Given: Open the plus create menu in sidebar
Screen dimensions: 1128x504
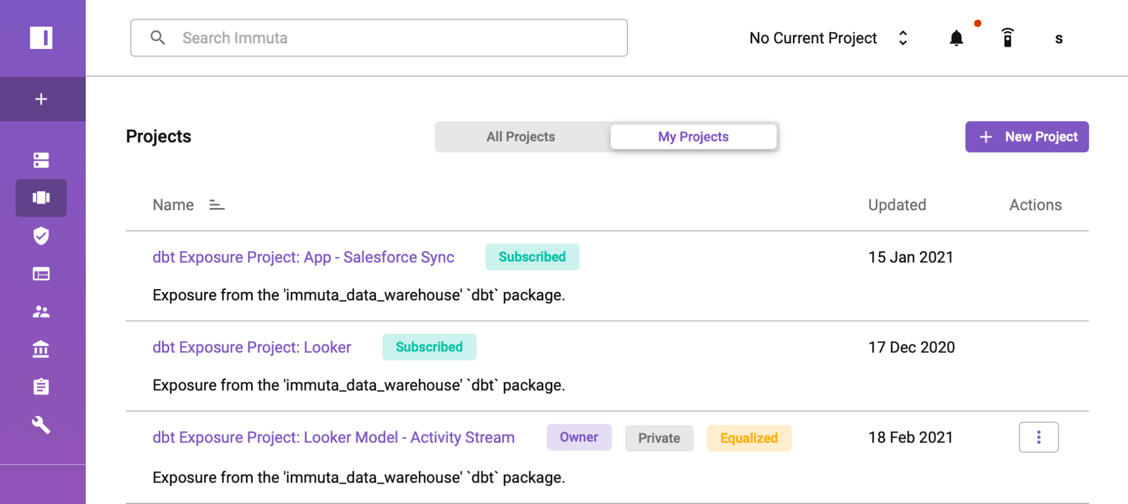Looking at the screenshot, I should pos(41,99).
